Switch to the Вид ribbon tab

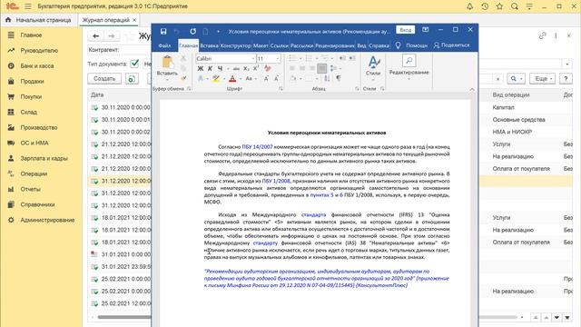[x=361, y=45]
